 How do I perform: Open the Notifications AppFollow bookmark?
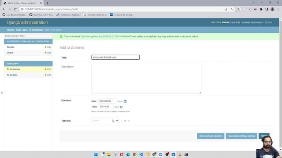tap(68, 15)
